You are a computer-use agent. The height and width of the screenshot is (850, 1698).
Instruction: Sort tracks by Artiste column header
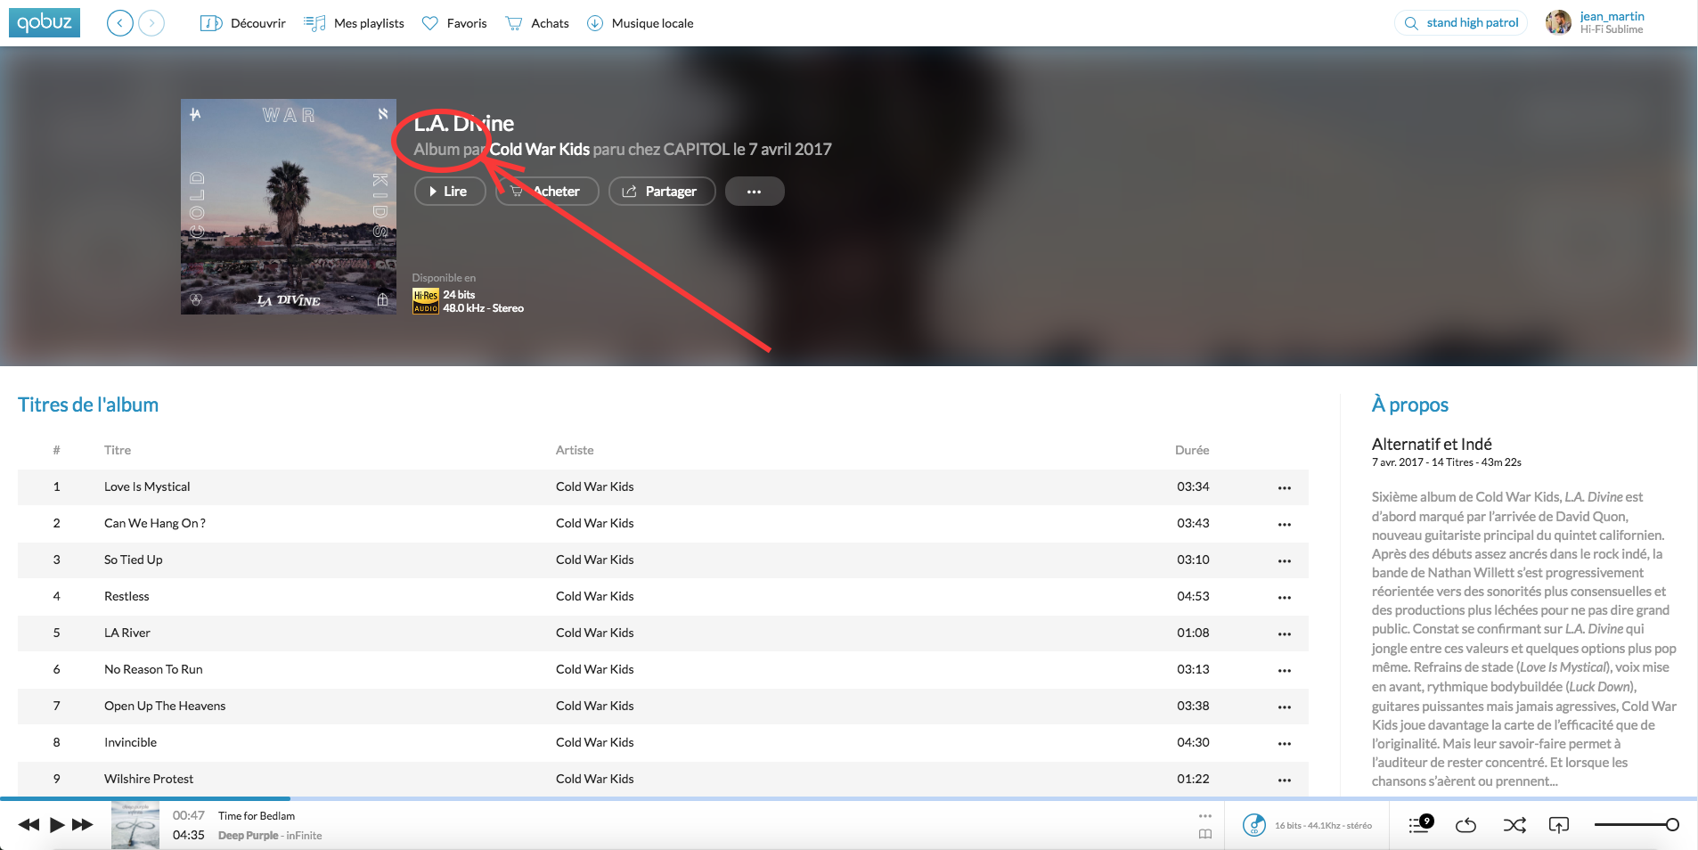click(x=575, y=450)
